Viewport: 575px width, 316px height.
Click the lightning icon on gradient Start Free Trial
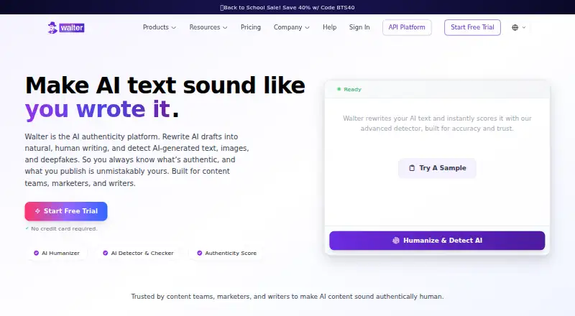click(37, 211)
